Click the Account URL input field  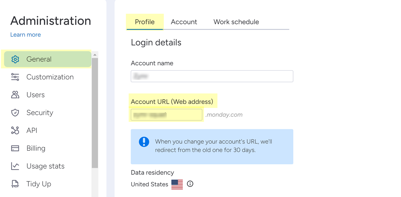pos(166,115)
